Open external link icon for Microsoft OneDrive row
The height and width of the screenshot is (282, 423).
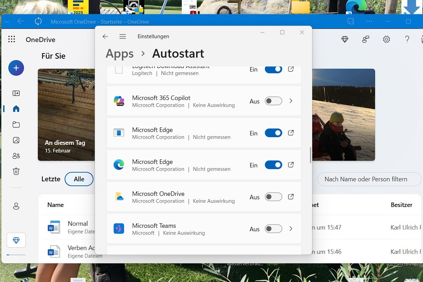[291, 197]
